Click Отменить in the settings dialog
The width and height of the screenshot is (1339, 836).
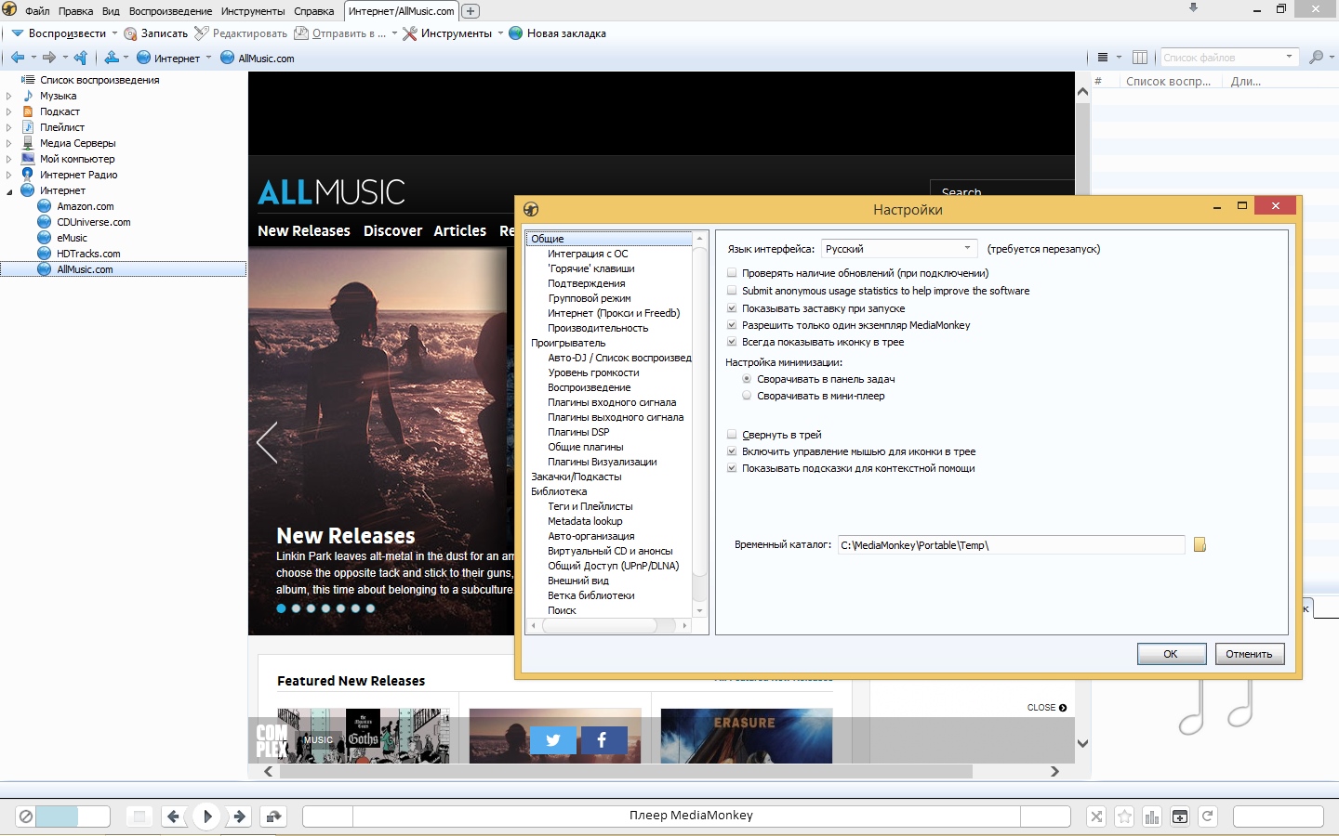1250,654
